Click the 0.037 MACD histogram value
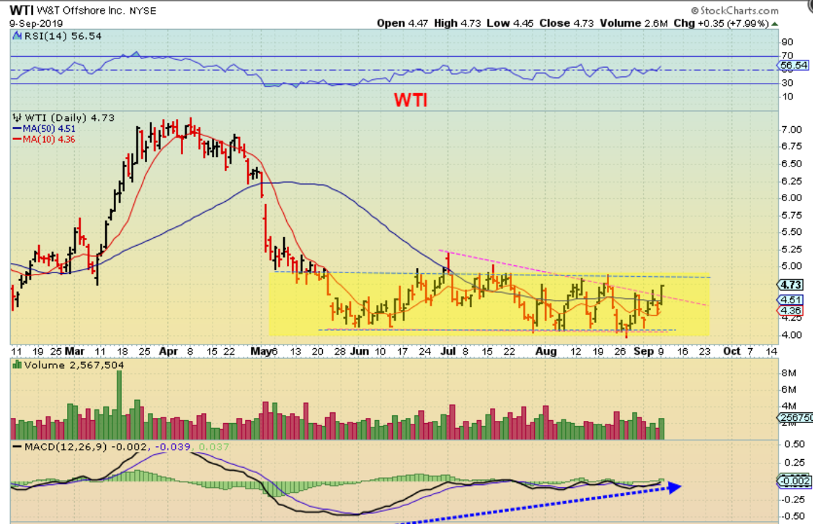 213,447
